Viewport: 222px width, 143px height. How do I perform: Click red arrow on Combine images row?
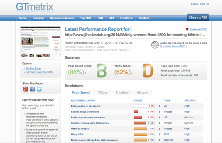[x=160, y=123]
